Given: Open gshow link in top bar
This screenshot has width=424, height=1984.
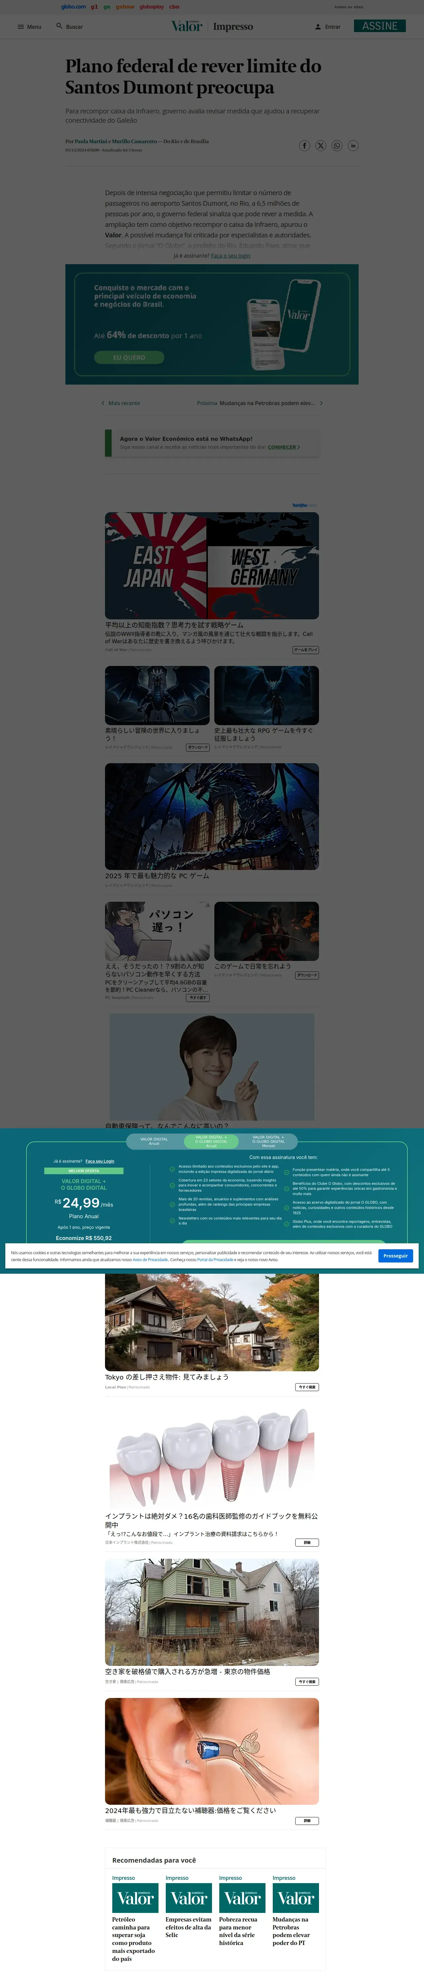Looking at the screenshot, I should pos(125,7).
